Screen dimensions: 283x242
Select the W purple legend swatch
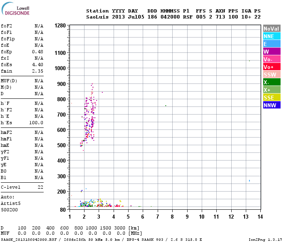coord(272,52)
